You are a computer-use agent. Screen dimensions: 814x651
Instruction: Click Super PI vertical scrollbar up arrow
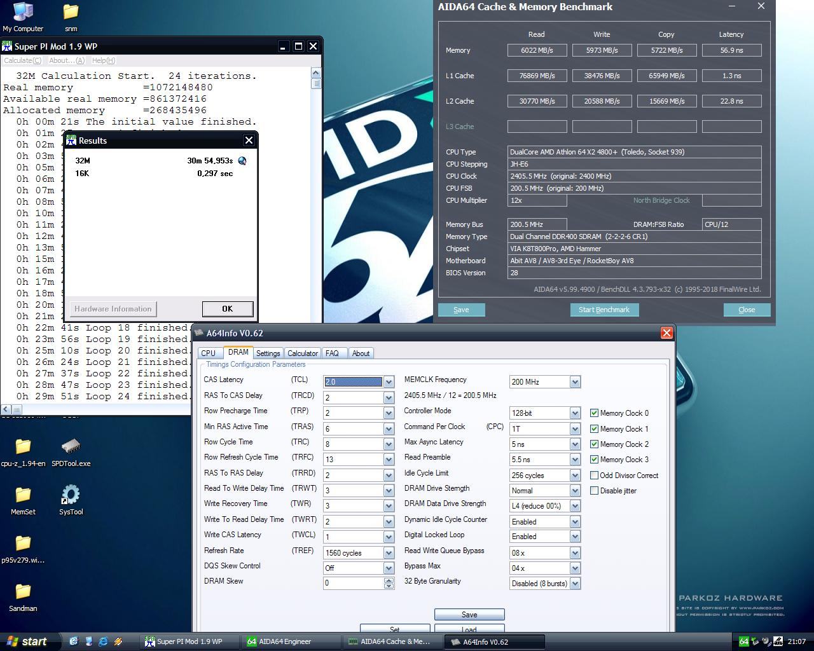[316, 72]
